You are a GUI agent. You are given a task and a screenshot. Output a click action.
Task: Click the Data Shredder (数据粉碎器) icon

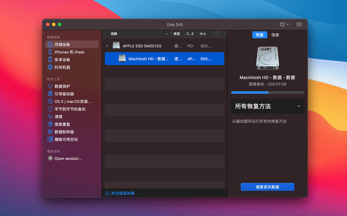point(50,132)
